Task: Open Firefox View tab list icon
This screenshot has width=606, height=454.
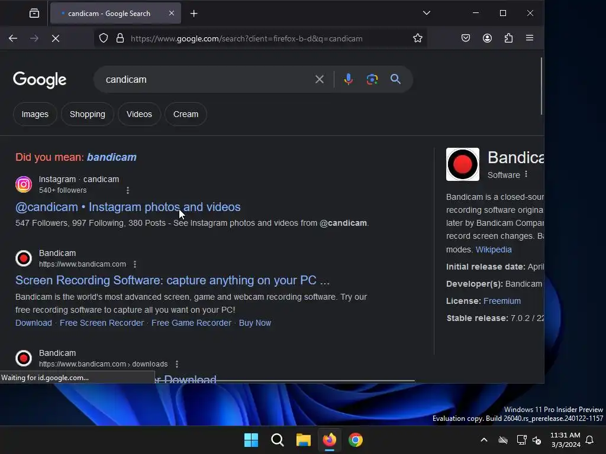Action: (x=34, y=14)
